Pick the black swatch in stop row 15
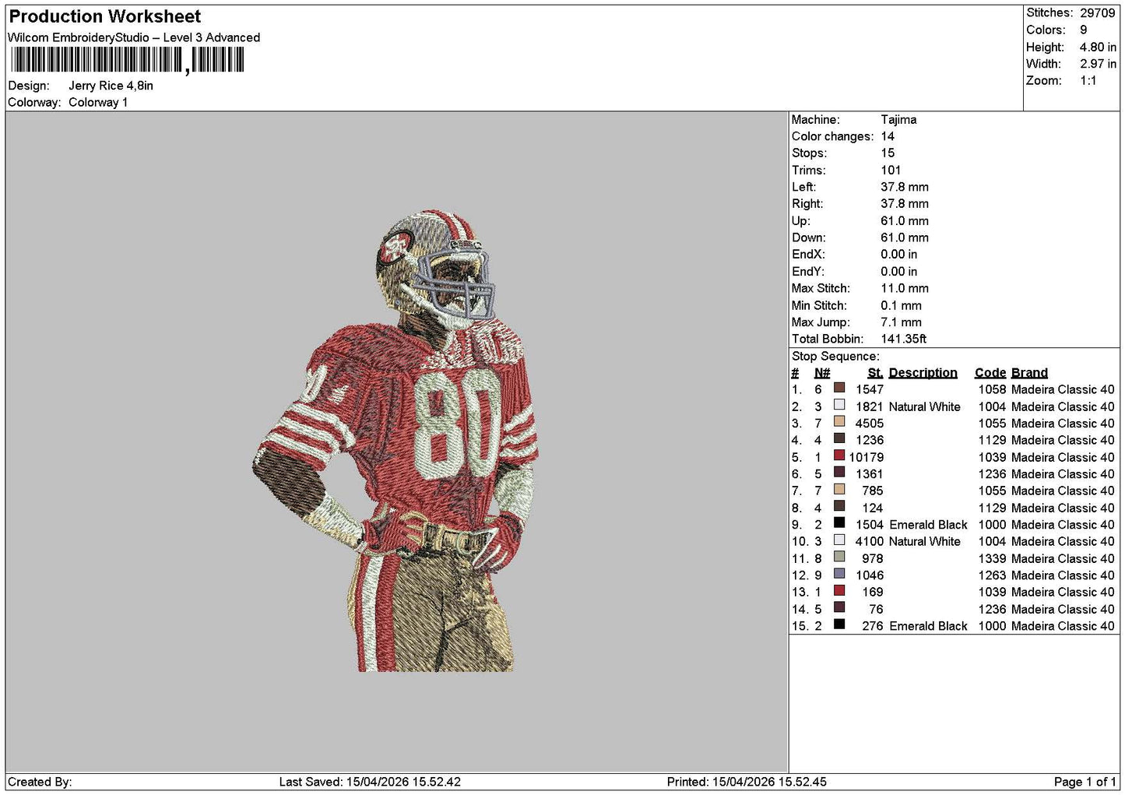Screen dimensions: 1125x795 click(839, 624)
